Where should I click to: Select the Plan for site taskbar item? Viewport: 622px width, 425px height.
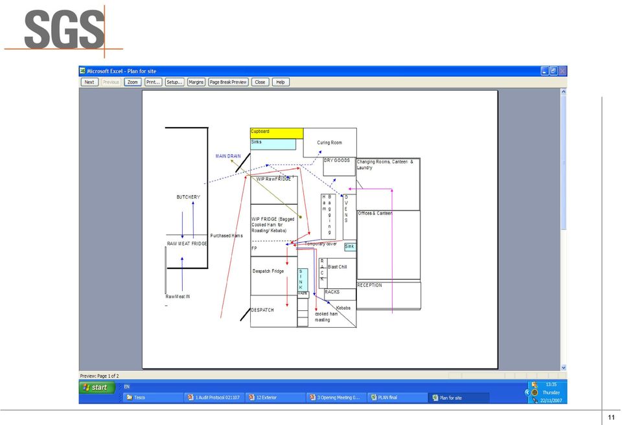pos(459,398)
